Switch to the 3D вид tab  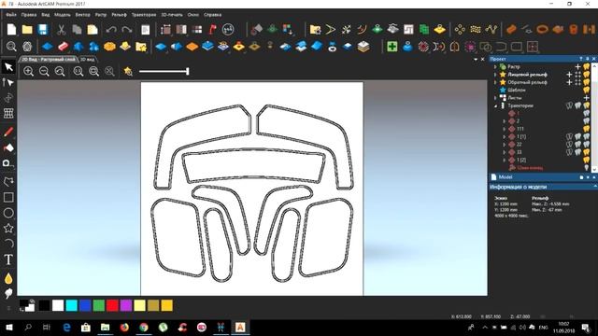coord(87,60)
